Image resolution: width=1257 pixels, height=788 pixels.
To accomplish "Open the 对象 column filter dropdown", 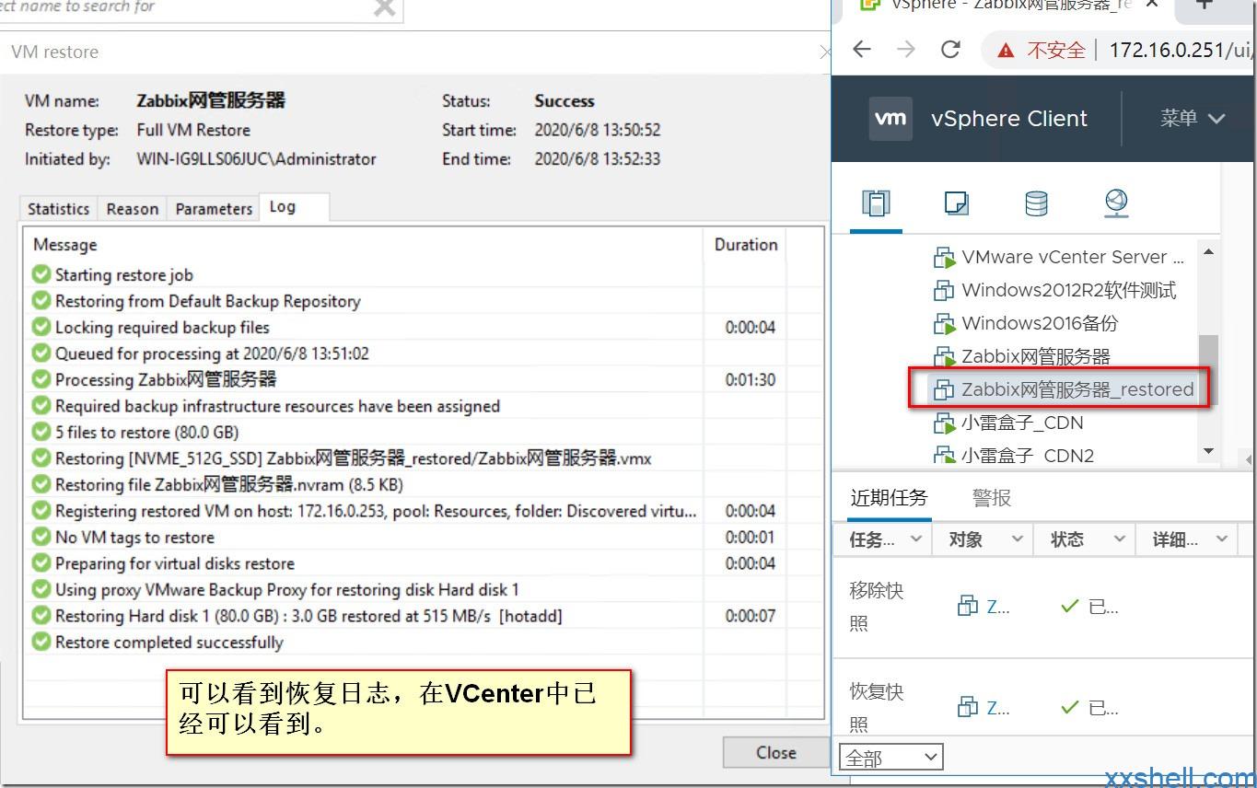I will [x=1018, y=539].
